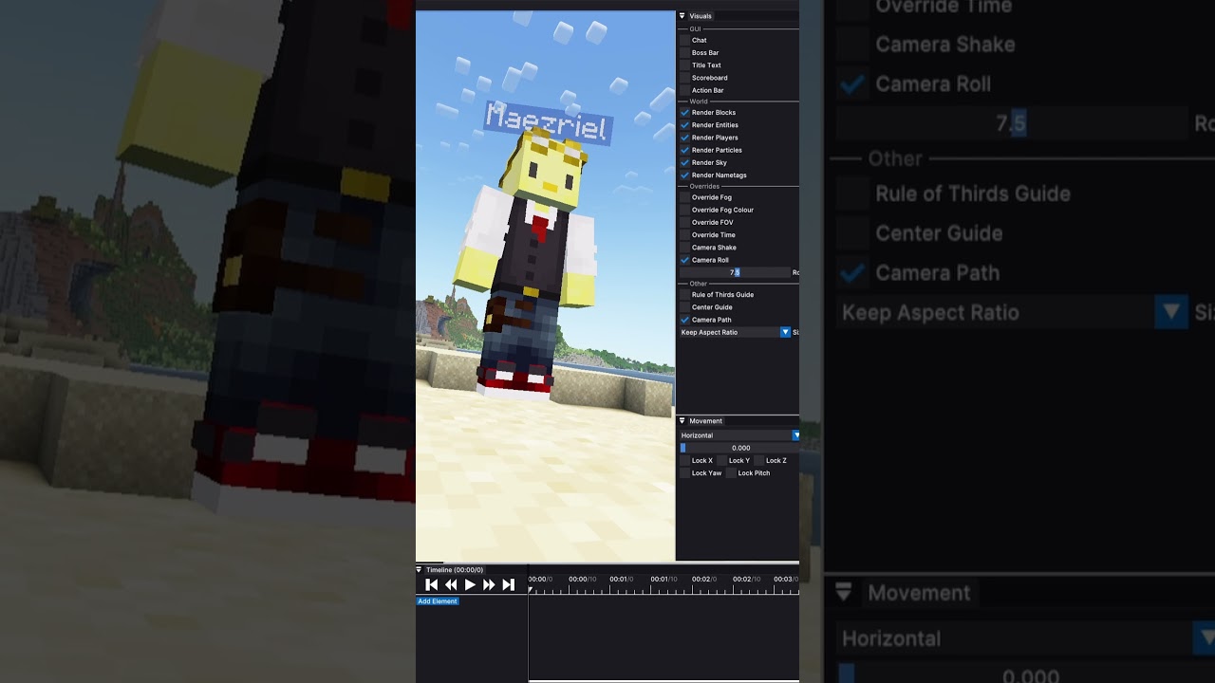Click the playhead marker at timeline start
Screen dimensions: 1215x683
pos(531,589)
